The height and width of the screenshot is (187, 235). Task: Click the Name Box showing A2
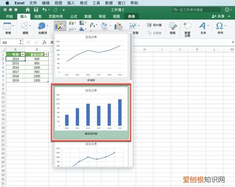(x=10, y=43)
